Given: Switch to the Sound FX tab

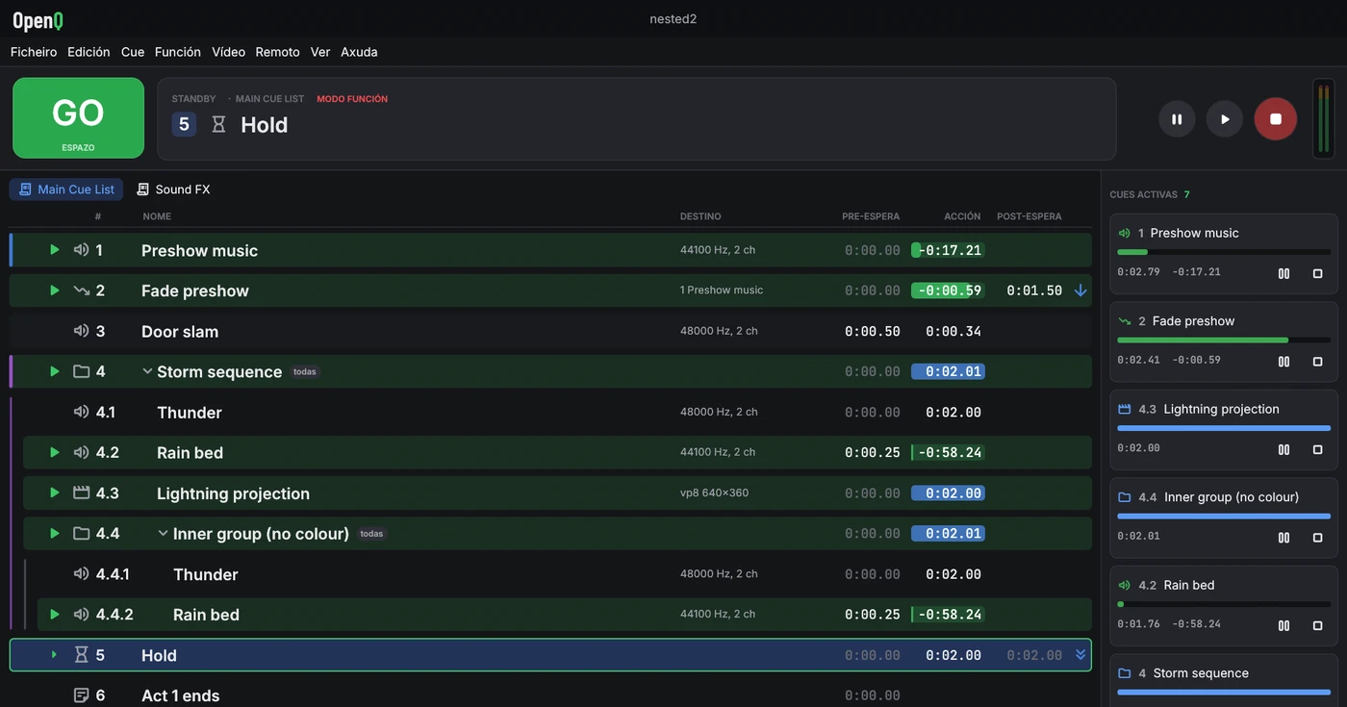Looking at the screenshot, I should click(173, 189).
